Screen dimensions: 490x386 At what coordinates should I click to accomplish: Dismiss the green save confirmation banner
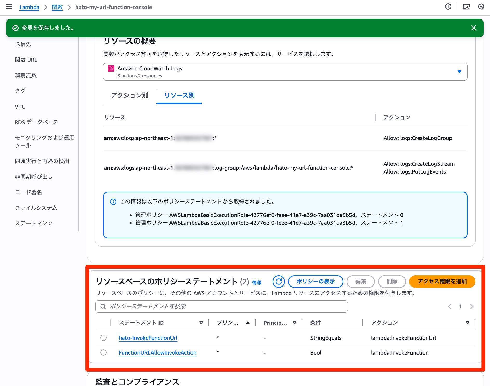point(474,28)
